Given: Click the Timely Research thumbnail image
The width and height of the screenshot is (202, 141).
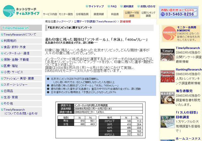Looking at the screenshot, I should click(x=167, y=55).
